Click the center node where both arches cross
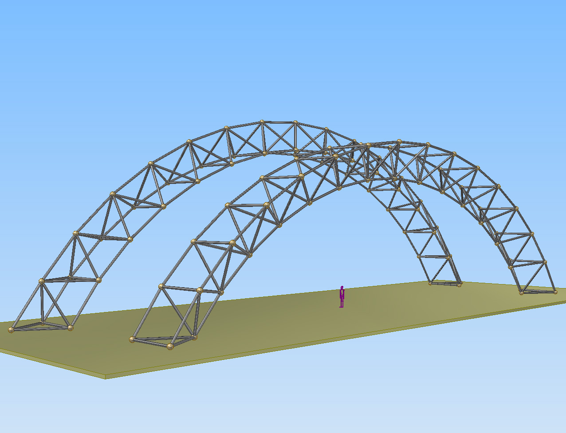566x433 pixels. point(368,145)
